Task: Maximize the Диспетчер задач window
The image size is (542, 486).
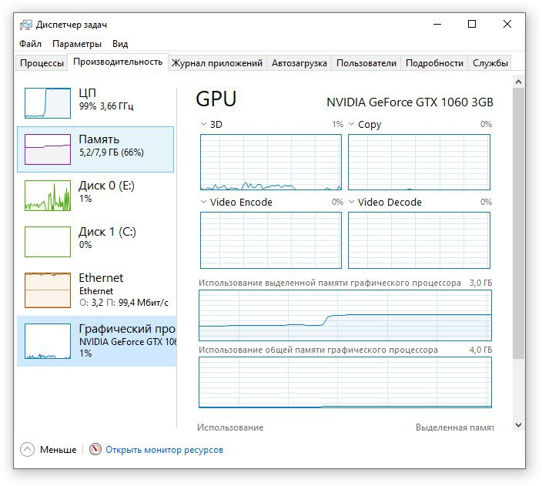Action: pyautogui.click(x=472, y=24)
